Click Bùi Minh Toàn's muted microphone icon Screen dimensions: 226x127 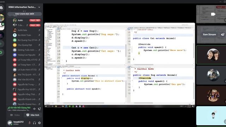click(x=39, y=35)
